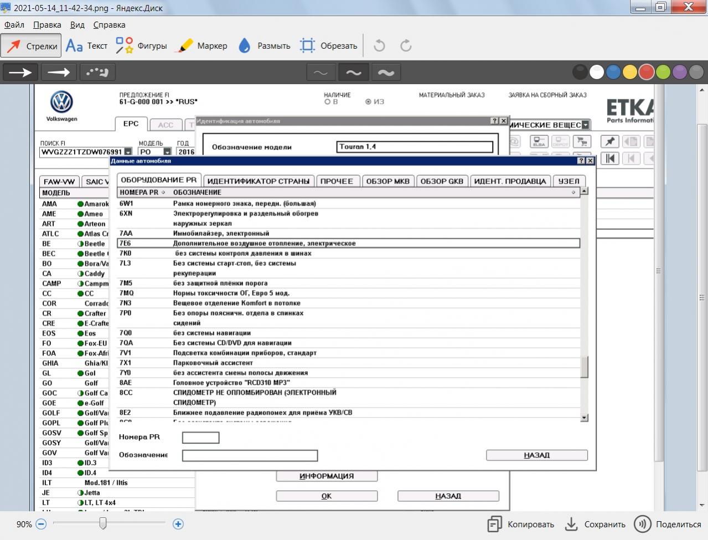708x540 pixels.
Task: Switch to ИДЕНТ. ПРОДАВЦА tab
Action: coord(510,181)
